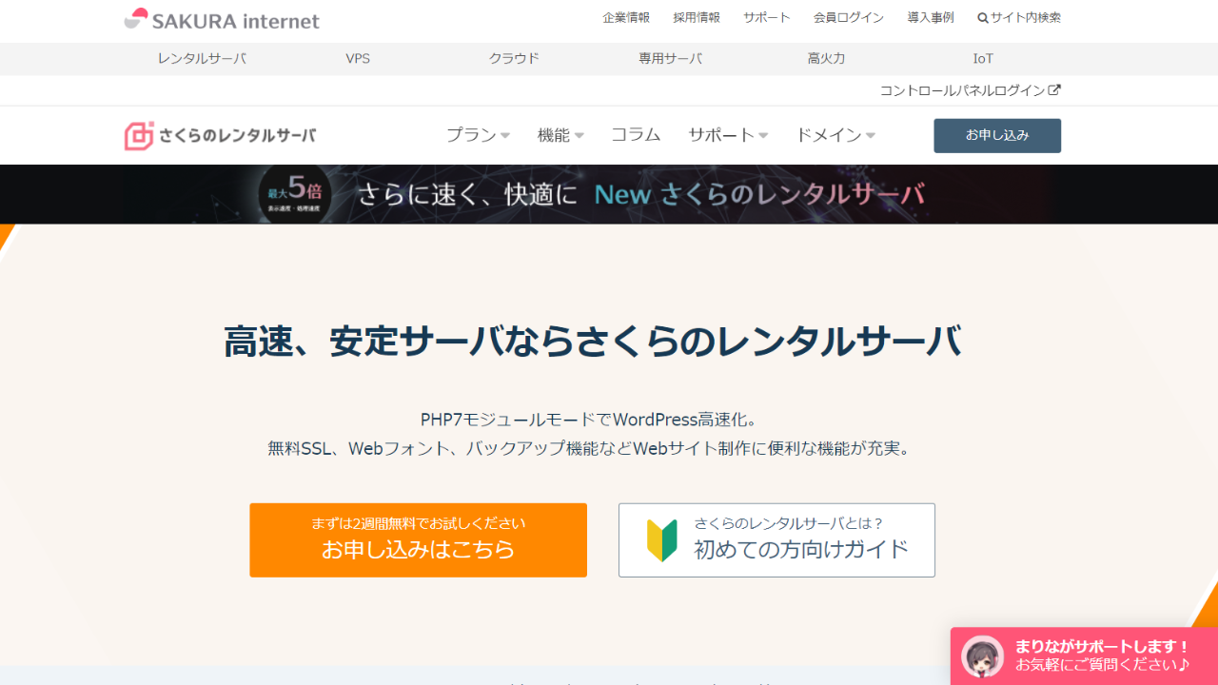
Task: Open まりながサポートします chat widget
Action: tap(1084, 656)
